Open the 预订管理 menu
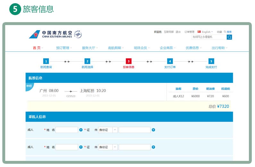Viewport: 255px width, 167px height. [64, 48]
